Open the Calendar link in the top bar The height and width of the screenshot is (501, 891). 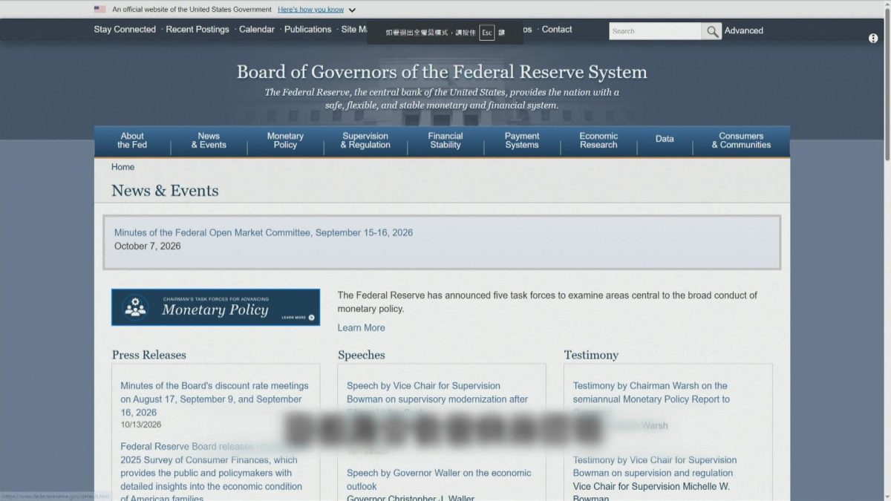pos(257,30)
